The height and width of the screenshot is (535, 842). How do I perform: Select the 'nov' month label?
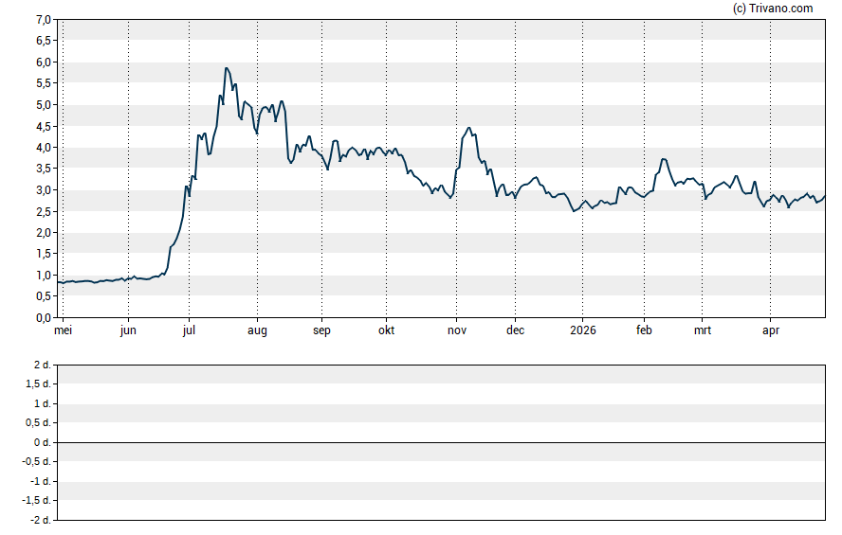[457, 330]
